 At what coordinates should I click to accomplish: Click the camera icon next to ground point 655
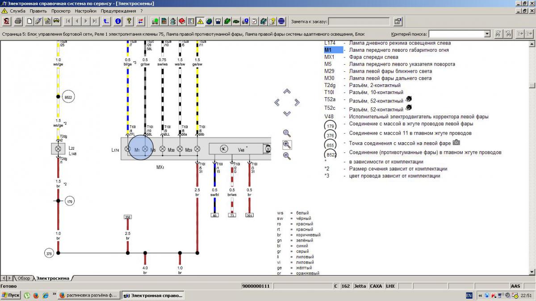(x=456, y=143)
